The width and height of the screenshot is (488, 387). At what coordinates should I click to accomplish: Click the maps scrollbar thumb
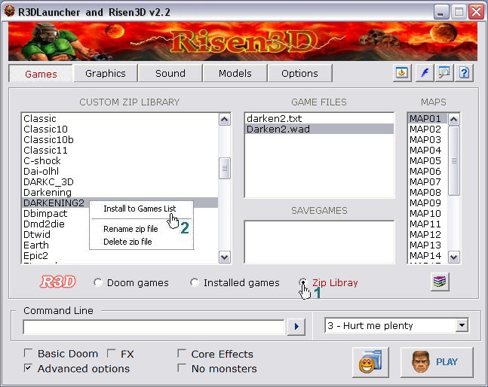pos(454,160)
